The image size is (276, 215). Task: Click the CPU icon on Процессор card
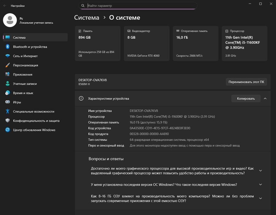point(227,31)
